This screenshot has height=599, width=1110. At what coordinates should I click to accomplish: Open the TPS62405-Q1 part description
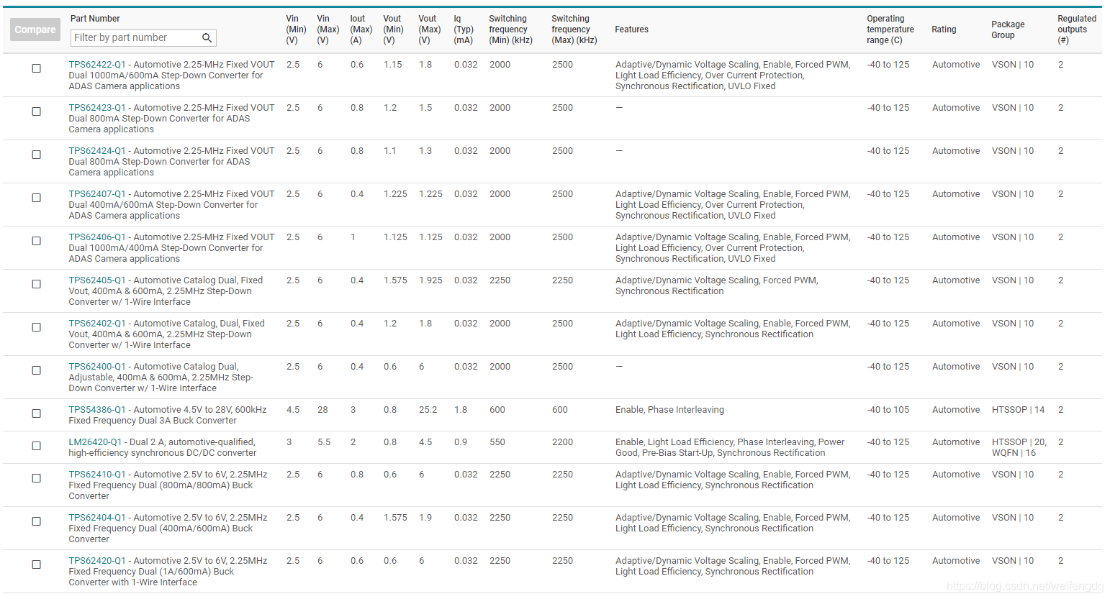coord(166,291)
